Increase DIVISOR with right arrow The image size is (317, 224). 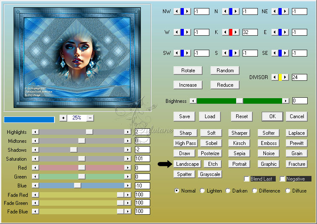coord(285,77)
